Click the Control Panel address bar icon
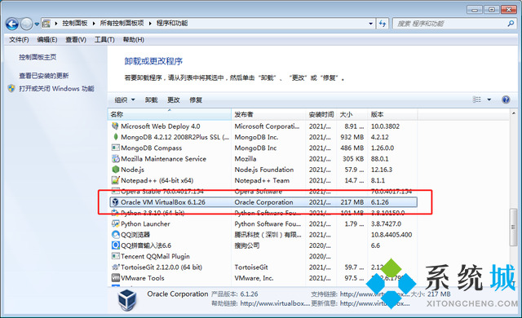 click(46, 24)
